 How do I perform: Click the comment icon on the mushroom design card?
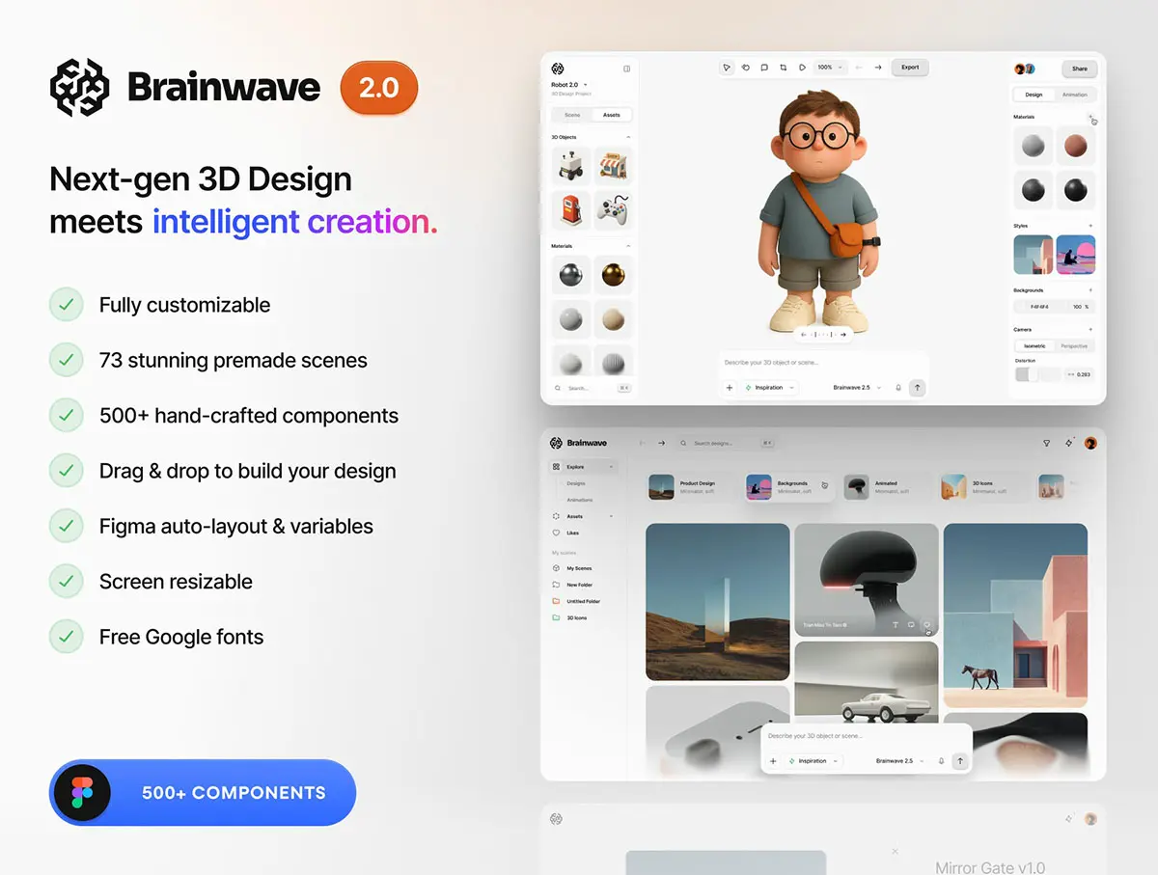pos(911,625)
